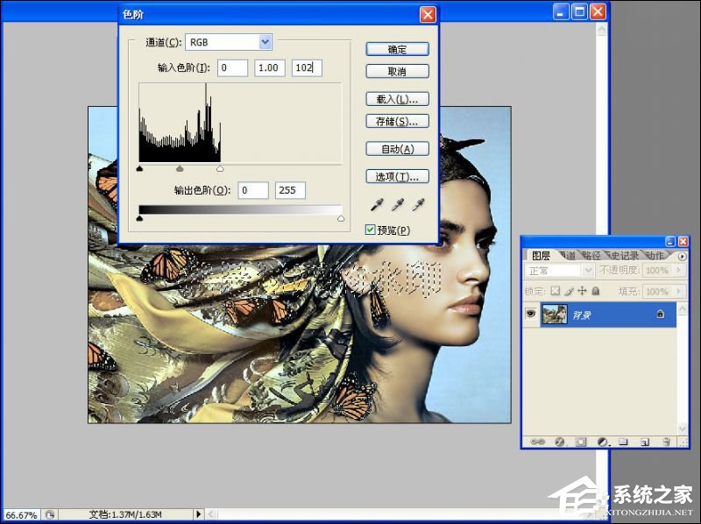Click the middle input levels field showing 1.00
This screenshot has width=701, height=524.
click(269, 67)
